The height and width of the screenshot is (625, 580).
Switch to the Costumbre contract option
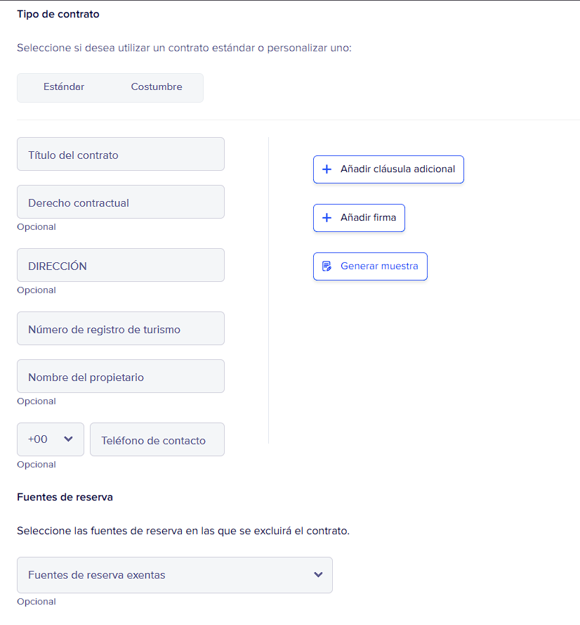[157, 87]
